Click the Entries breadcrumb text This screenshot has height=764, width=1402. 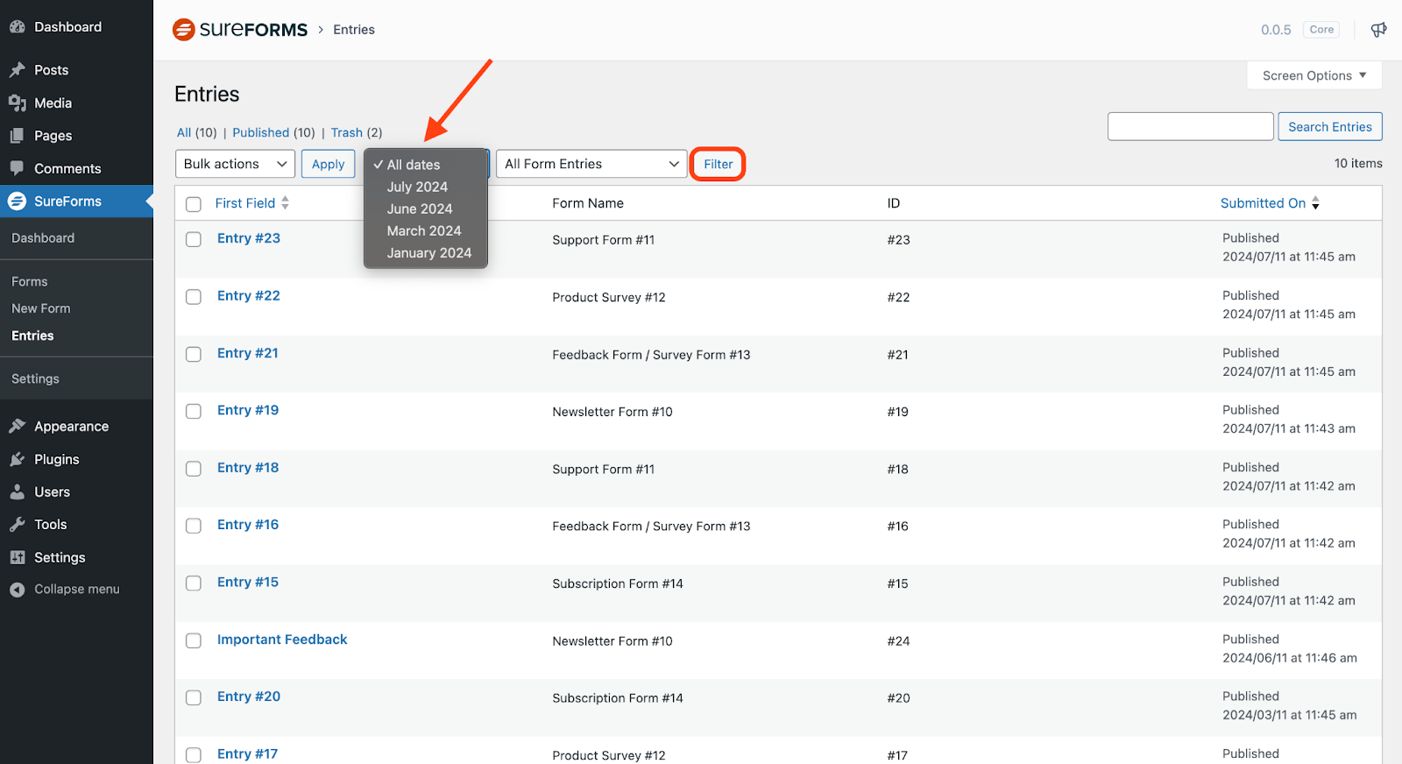(354, 30)
